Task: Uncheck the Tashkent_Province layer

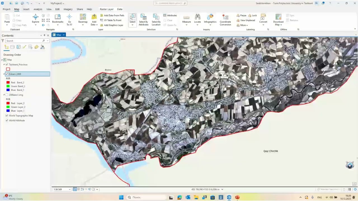Action: pos(7,64)
